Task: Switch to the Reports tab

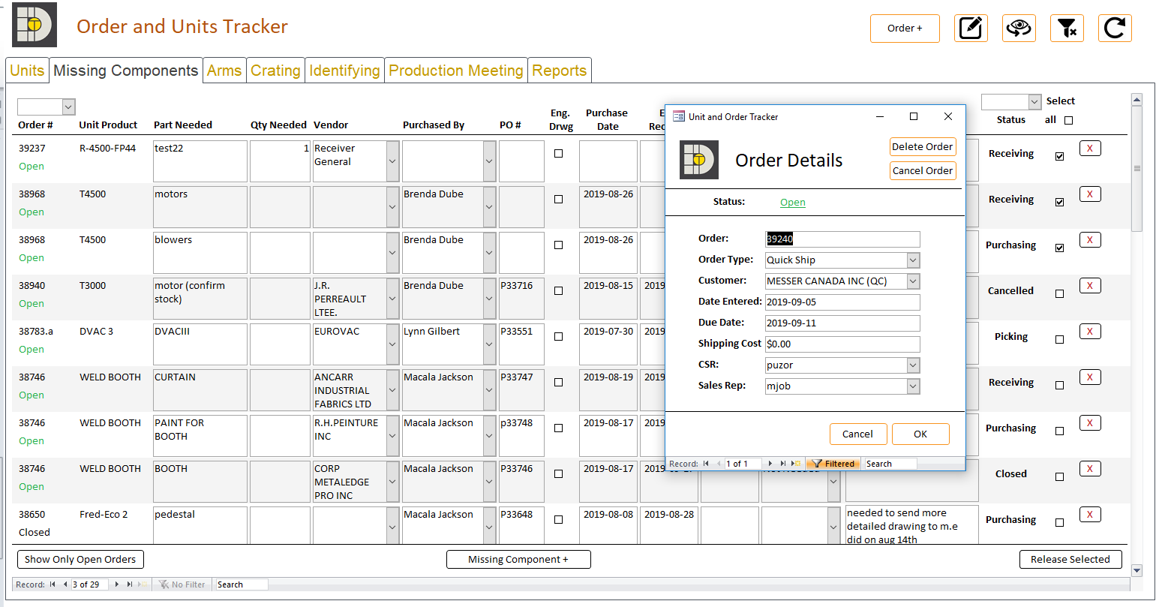Action: click(x=560, y=71)
